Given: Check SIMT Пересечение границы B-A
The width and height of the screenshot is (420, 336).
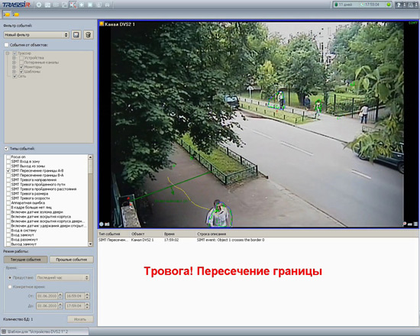Looking at the screenshot, I should [x=8, y=175].
